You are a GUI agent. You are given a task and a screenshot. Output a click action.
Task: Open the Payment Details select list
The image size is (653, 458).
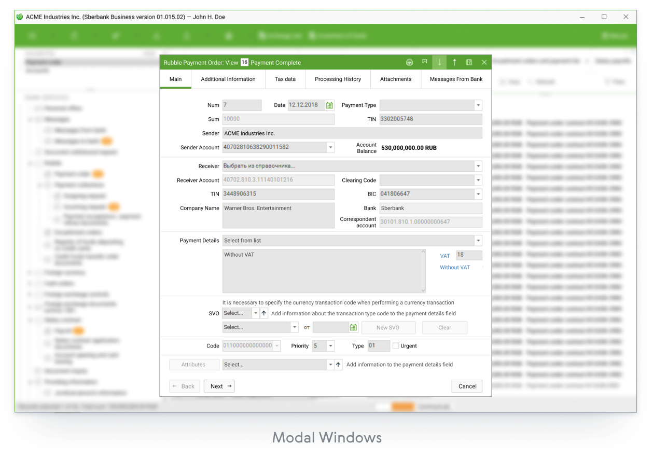[478, 241]
